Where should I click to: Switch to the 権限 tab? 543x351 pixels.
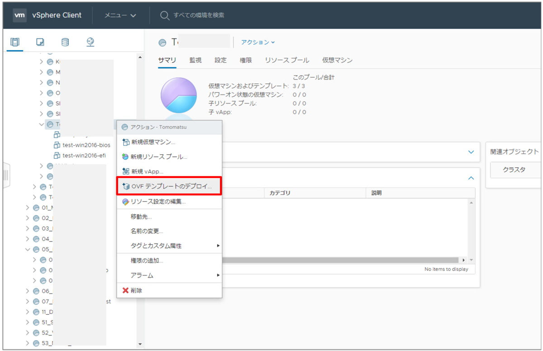pos(246,60)
